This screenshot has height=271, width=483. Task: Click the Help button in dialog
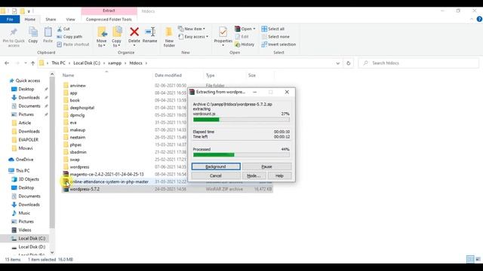pyautogui.click(x=279, y=175)
